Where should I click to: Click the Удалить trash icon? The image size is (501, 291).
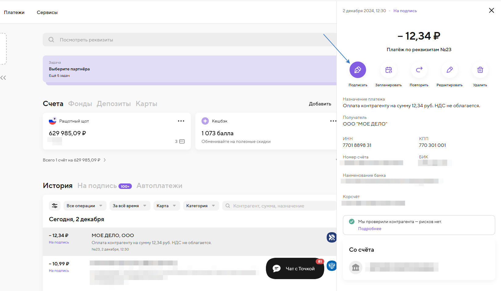coord(480,70)
